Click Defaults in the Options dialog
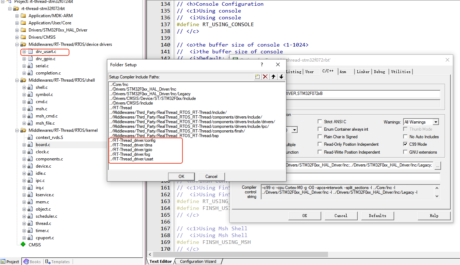460x265 pixels. pyautogui.click(x=377, y=216)
